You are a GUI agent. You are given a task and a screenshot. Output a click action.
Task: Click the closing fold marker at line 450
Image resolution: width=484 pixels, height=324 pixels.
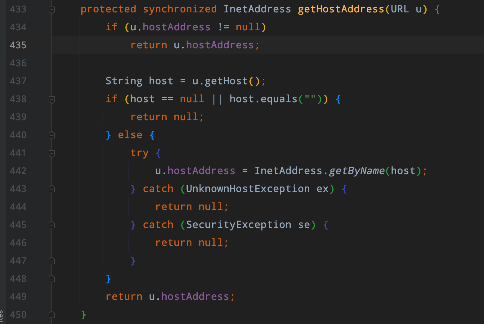pyautogui.click(x=52, y=314)
